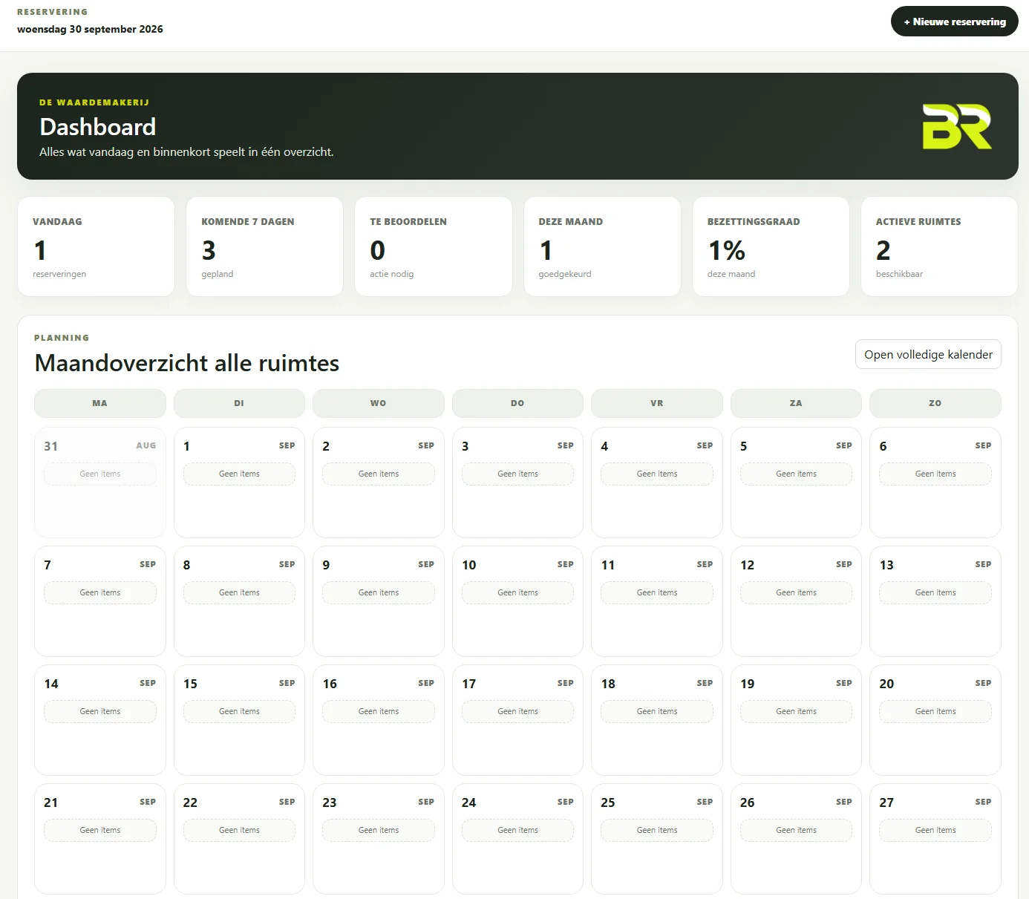
Task: Open the 20 SEP day cell
Action: point(935,720)
